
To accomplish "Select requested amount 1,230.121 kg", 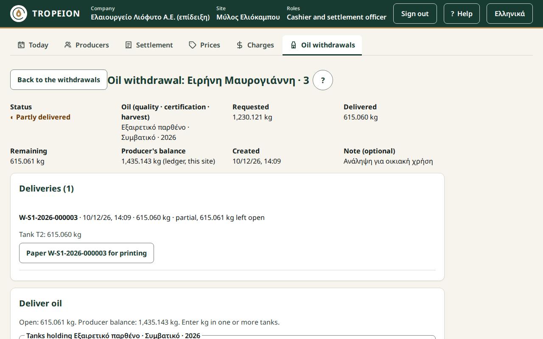I will coord(252,117).
